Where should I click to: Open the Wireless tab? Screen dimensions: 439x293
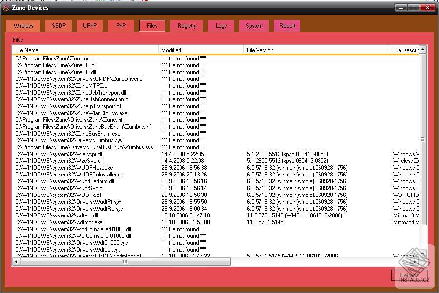tap(23, 26)
